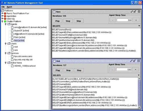Expand the hotair-dg platform node
This screenshot has height=111, width=143.
coord(3,19)
